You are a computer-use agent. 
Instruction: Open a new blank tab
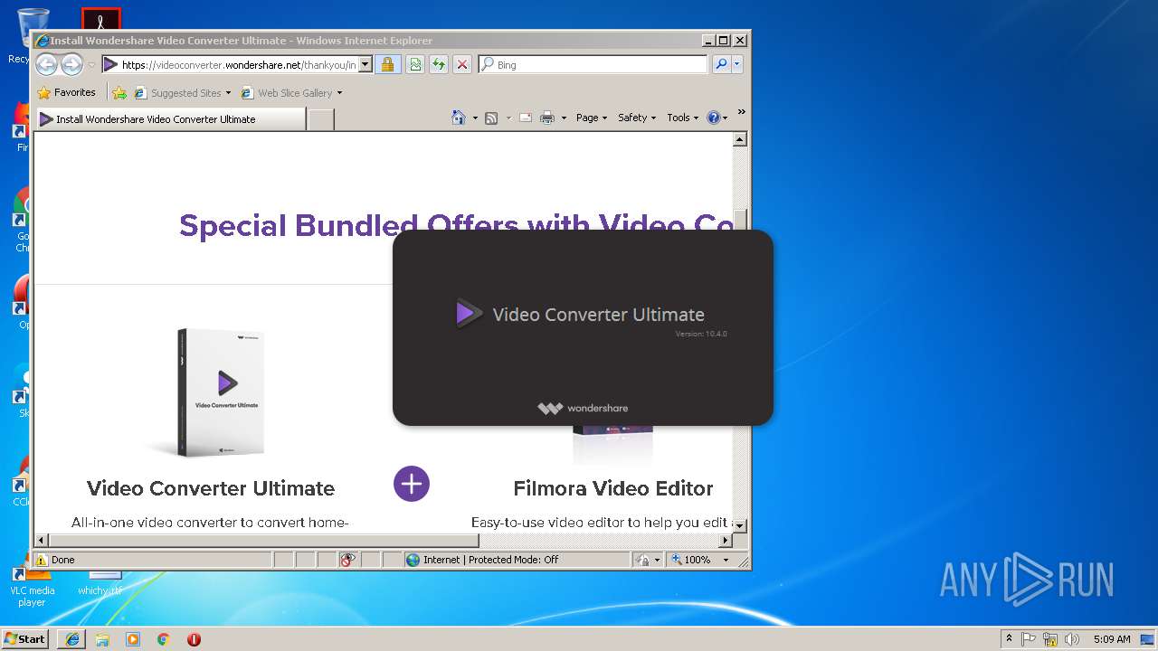pyautogui.click(x=321, y=118)
